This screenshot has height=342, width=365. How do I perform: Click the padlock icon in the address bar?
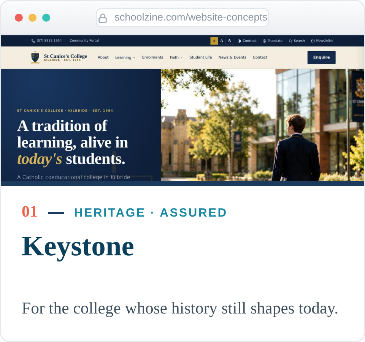102,18
